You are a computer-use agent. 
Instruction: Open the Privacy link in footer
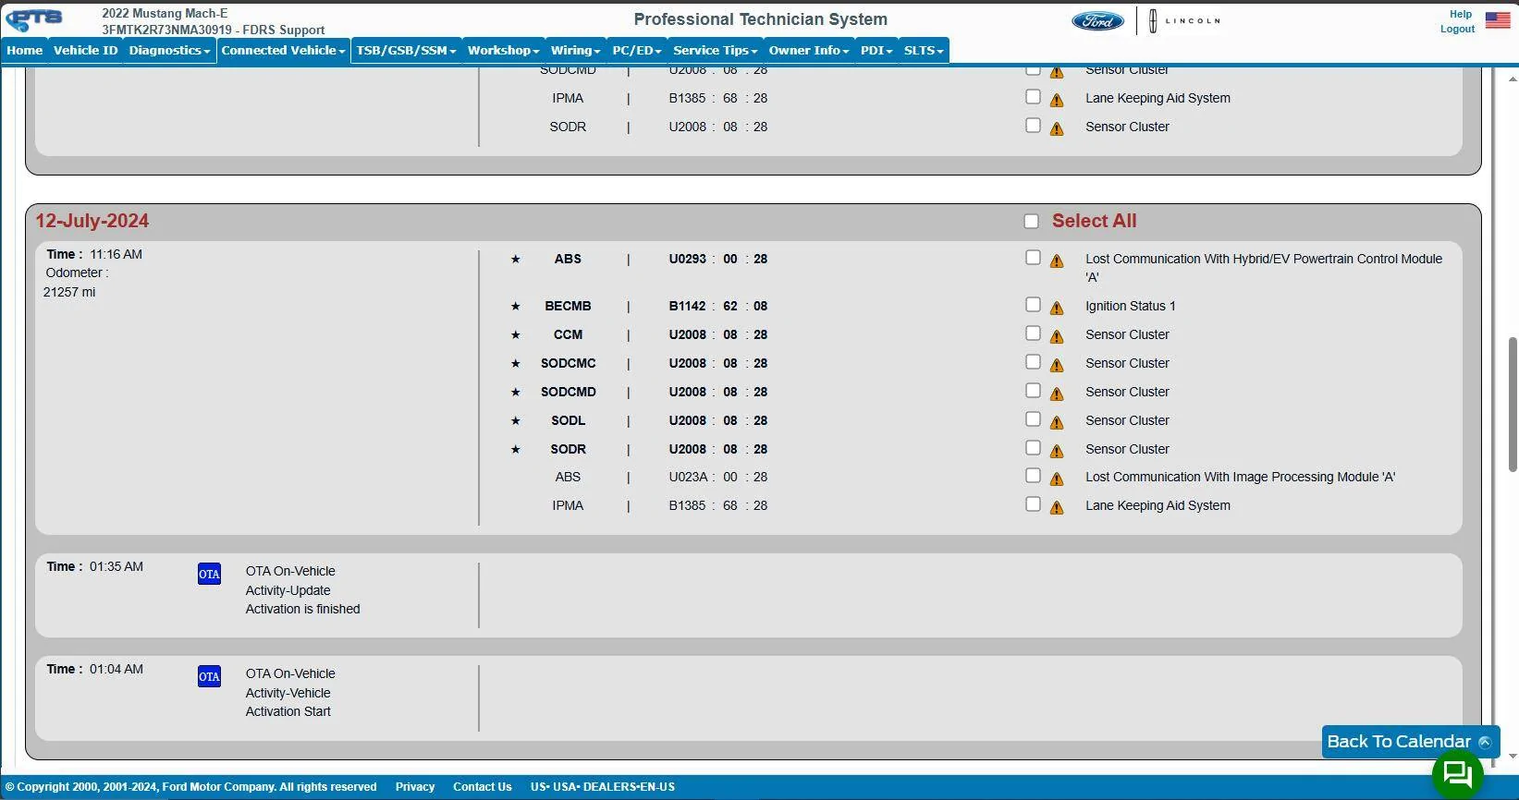[415, 787]
